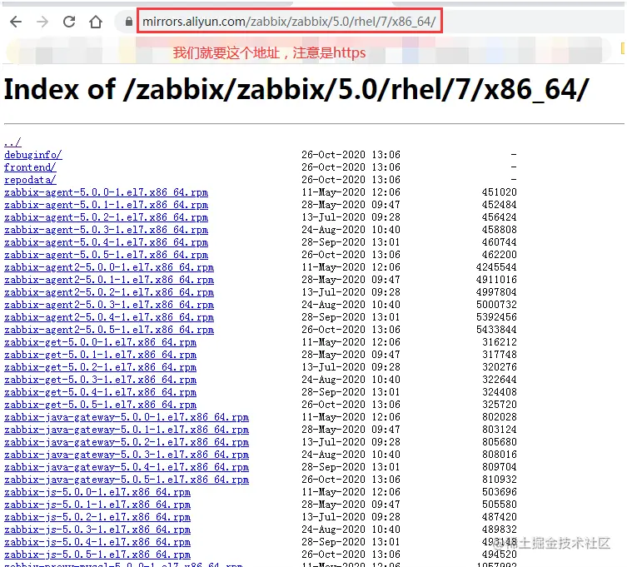Click file size value 451020
This screenshot has height=567, width=627.
(x=499, y=192)
